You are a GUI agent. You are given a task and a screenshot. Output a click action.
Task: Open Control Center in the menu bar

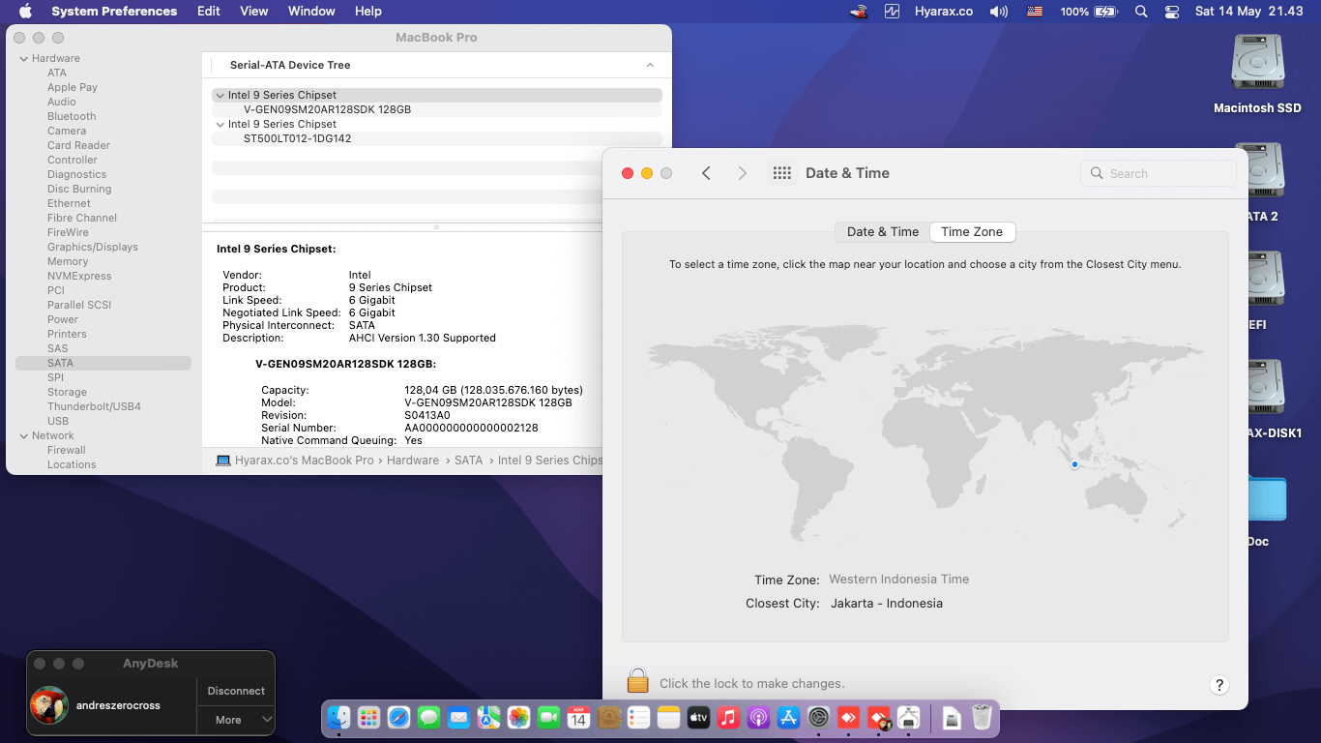pyautogui.click(x=1172, y=12)
